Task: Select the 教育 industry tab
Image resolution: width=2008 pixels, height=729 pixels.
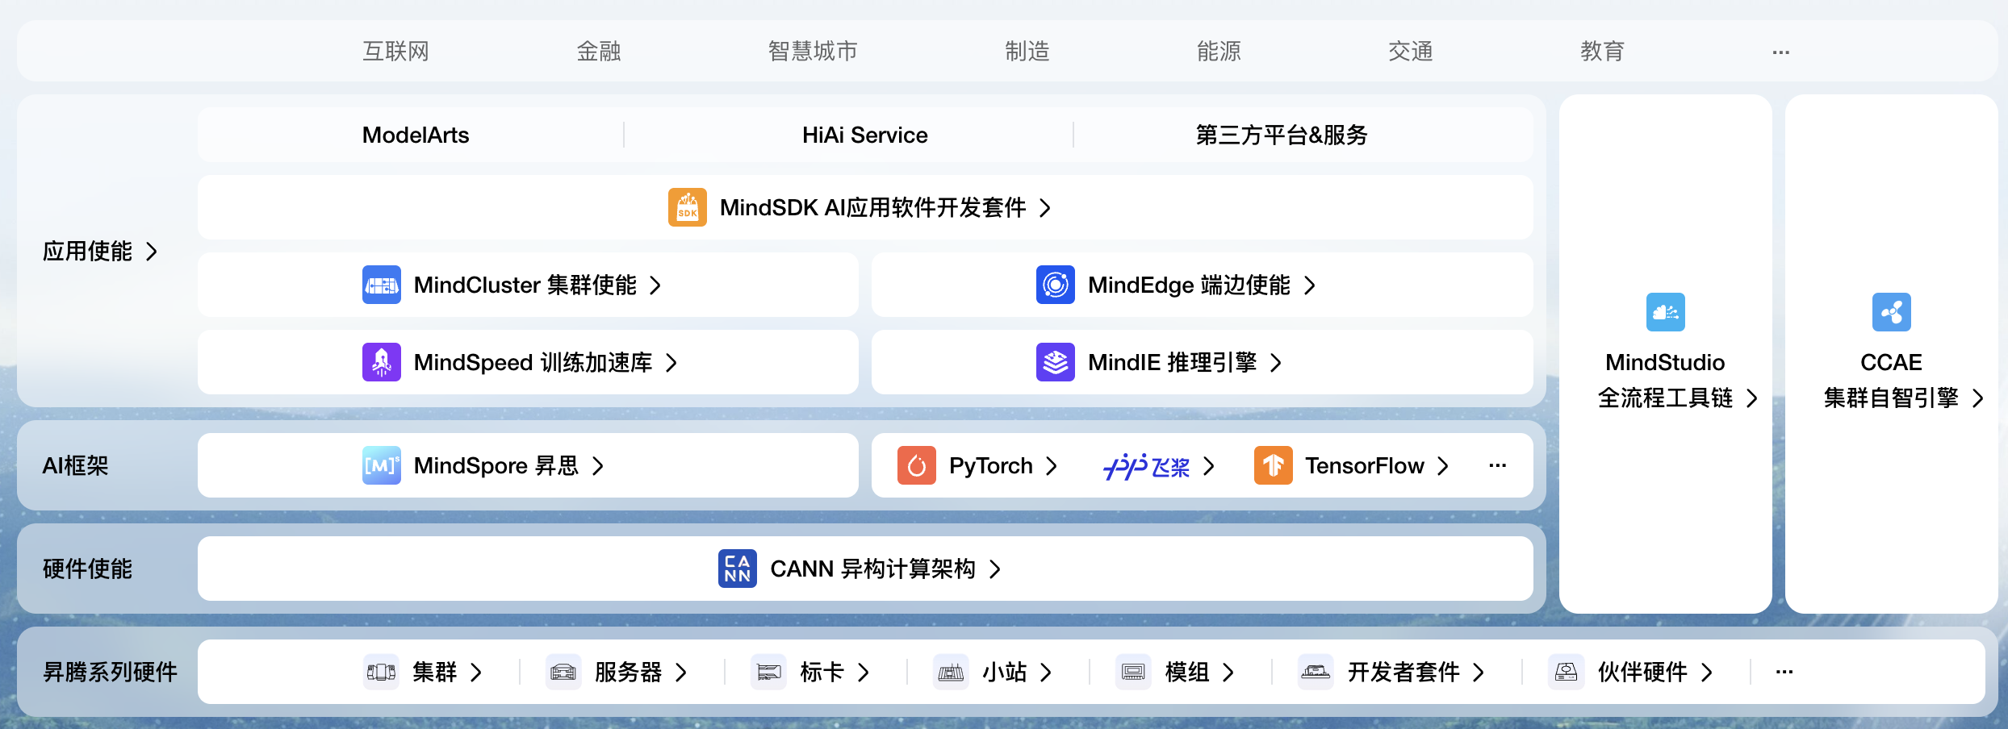Action: click(1603, 52)
